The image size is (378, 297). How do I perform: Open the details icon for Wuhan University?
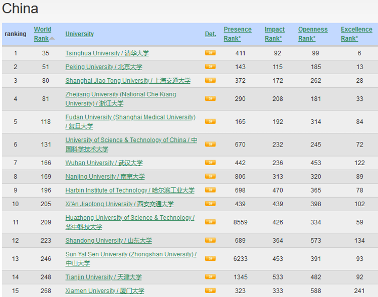tap(210, 163)
